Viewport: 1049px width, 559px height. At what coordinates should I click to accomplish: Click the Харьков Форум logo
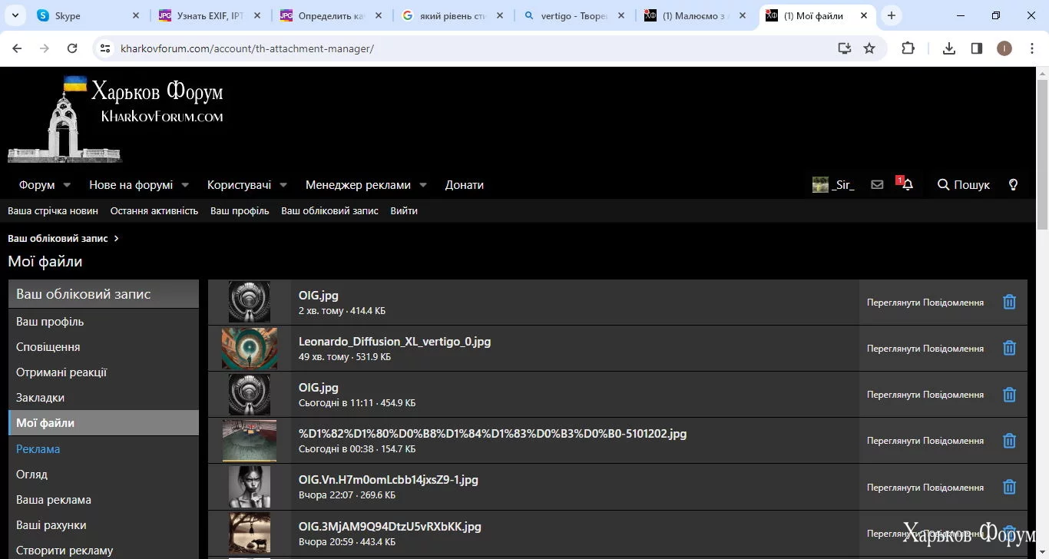click(x=115, y=118)
